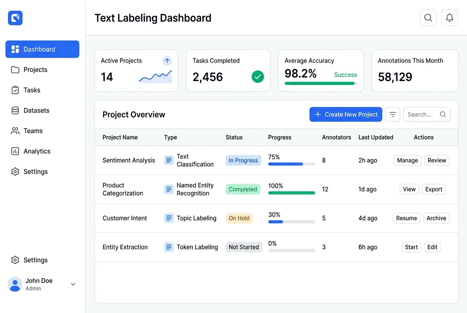Click the green checkmark on Tasks Completed card
Viewport: 467px width, 313px height.
click(258, 77)
